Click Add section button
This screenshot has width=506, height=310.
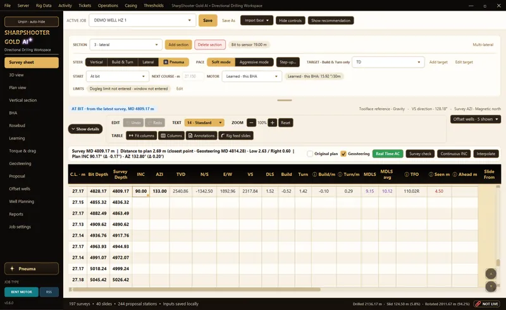[x=178, y=44]
